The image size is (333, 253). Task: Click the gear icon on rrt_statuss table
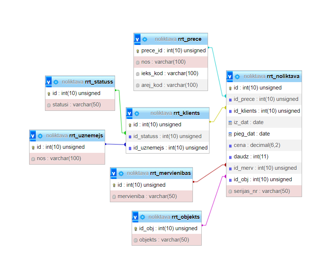pyautogui.click(x=56, y=82)
